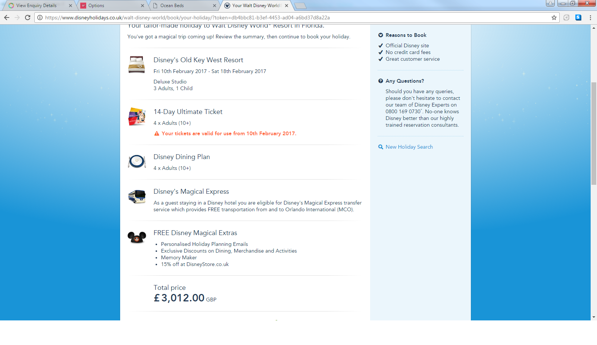Click the vertical scrollbar thumb
The image size is (597, 345).
(594, 133)
